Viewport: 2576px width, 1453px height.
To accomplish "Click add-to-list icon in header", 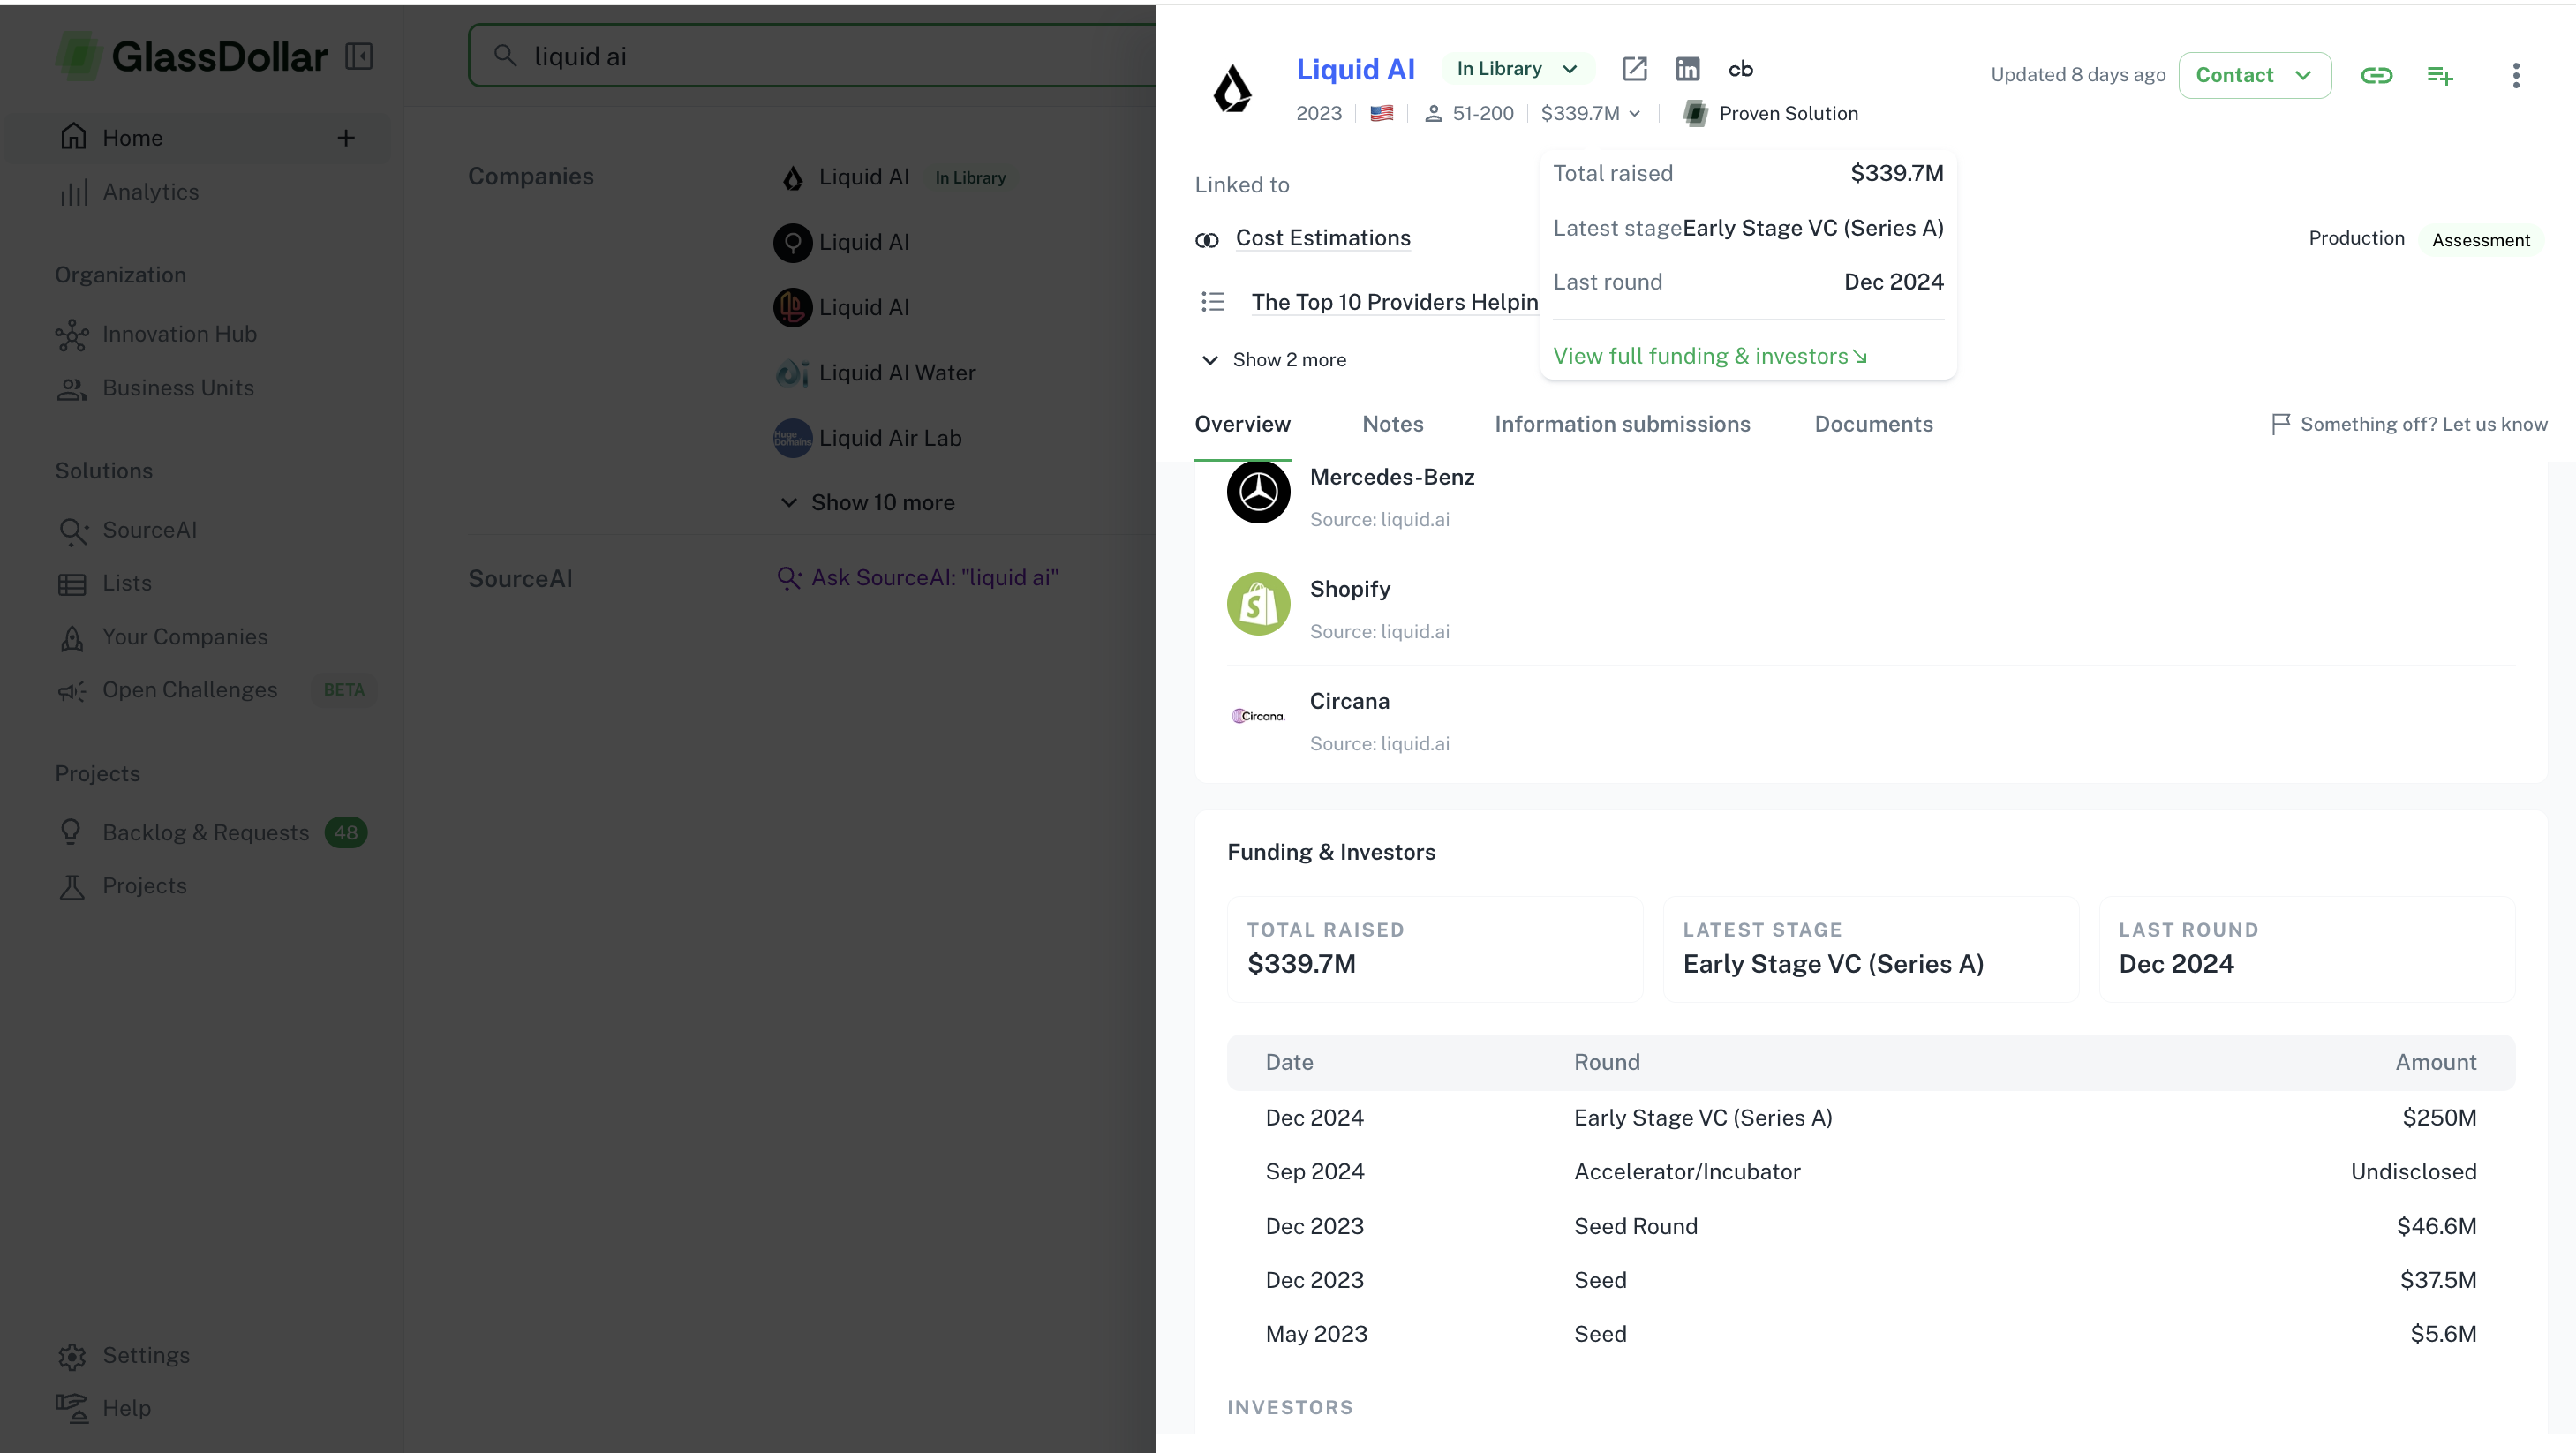I will (2439, 75).
